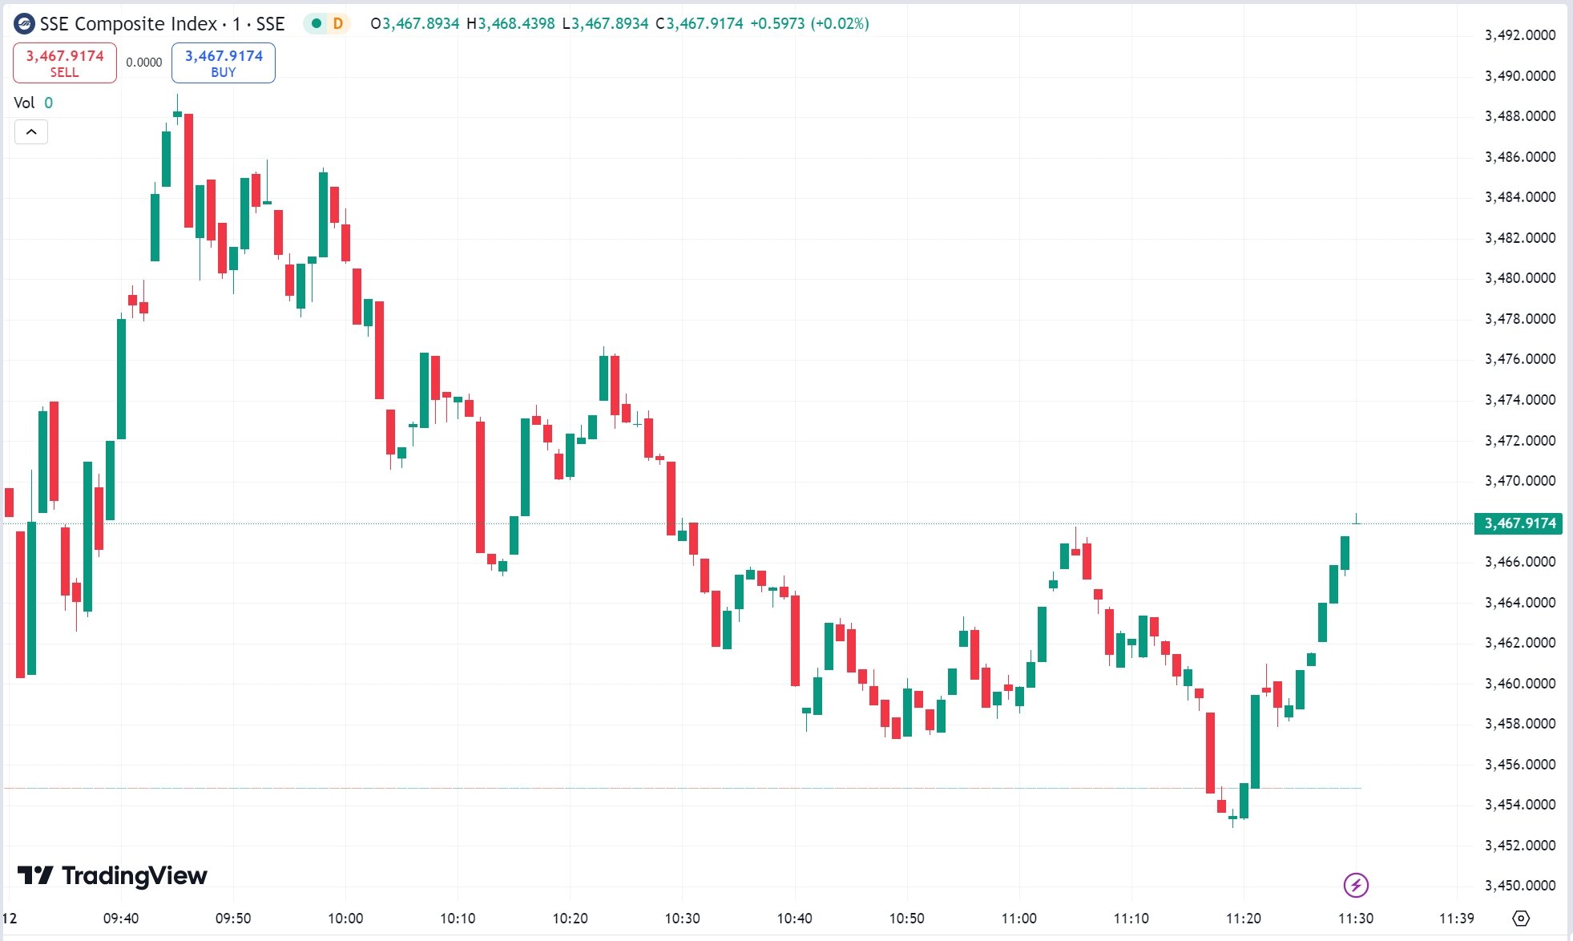Click the 11:30 time axis label
The width and height of the screenshot is (1573, 941).
[x=1356, y=919]
